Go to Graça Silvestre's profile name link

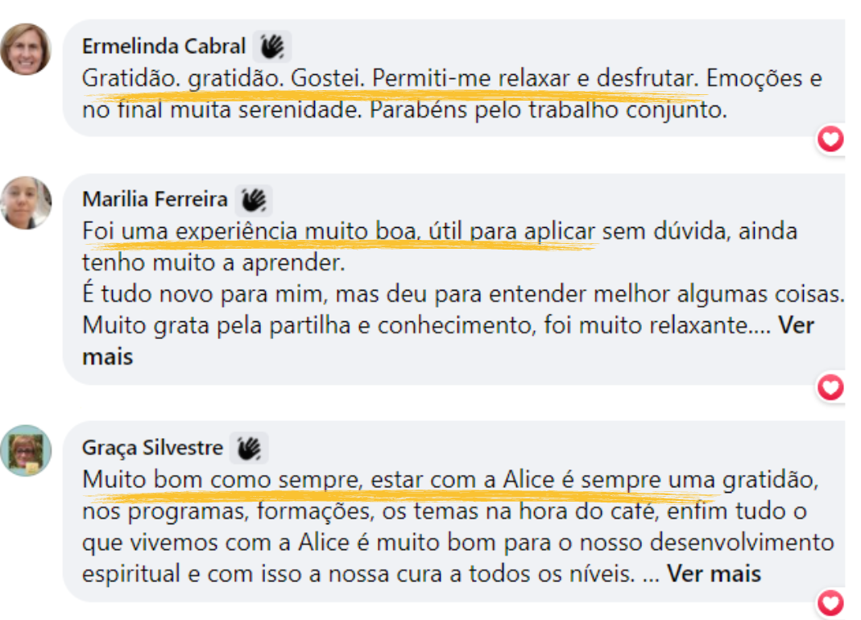[x=152, y=447]
